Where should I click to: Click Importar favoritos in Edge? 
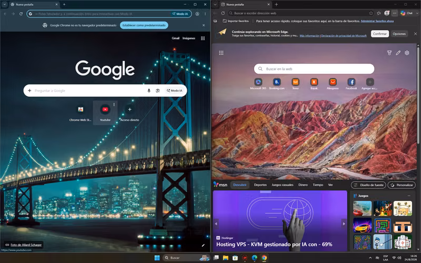[x=236, y=21]
